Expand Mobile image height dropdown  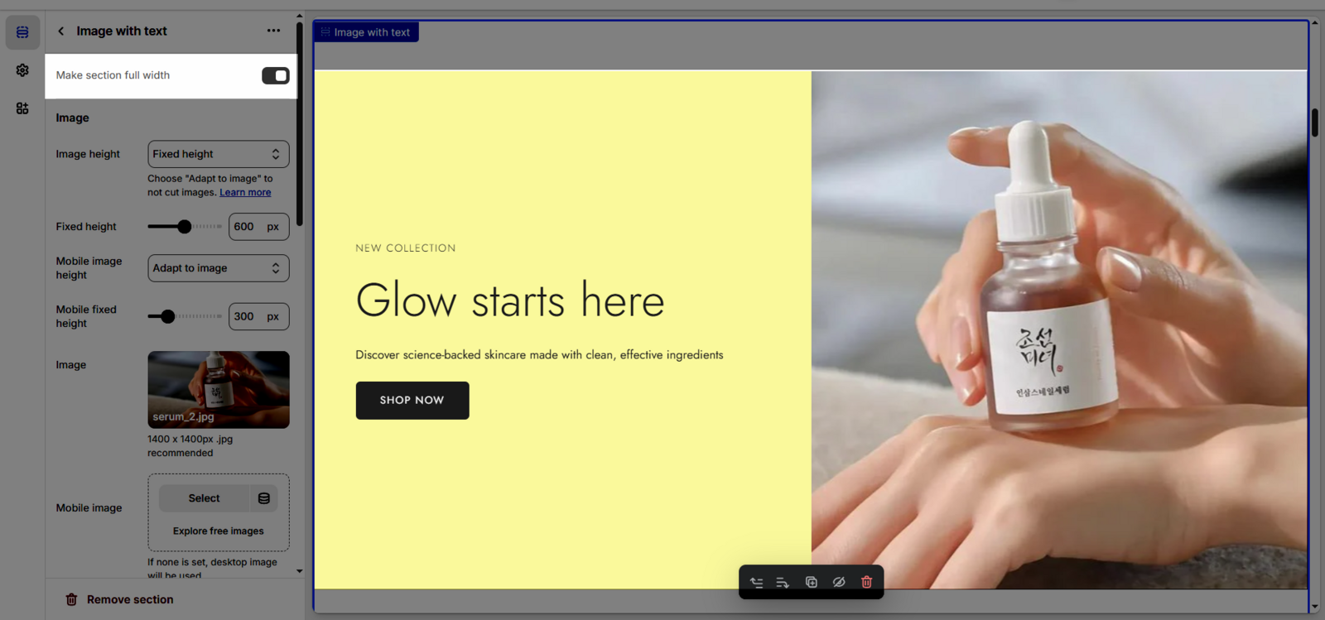218,268
